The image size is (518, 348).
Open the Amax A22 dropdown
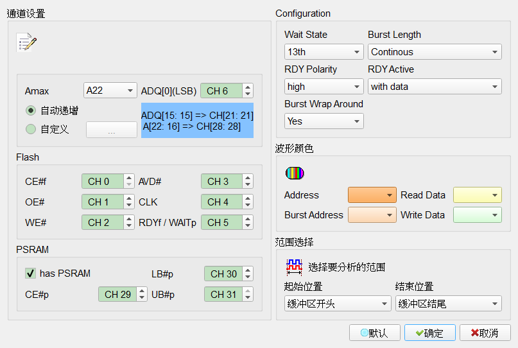tap(110, 91)
